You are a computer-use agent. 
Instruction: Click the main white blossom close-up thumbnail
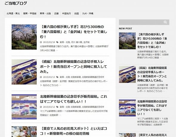tap(24, 132)
